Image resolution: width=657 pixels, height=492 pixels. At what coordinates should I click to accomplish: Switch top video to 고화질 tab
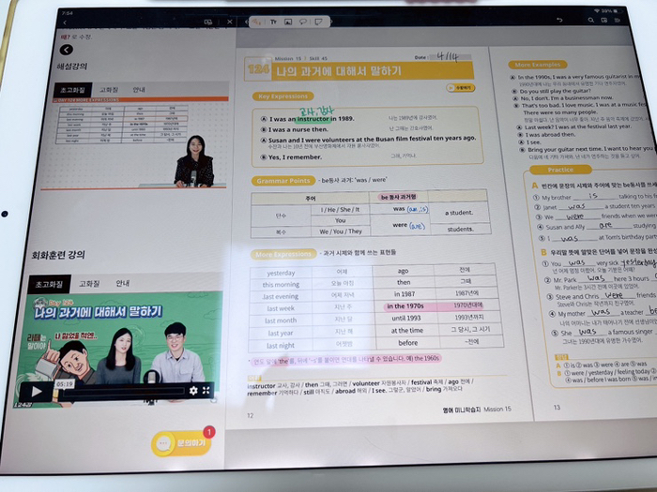[x=109, y=90]
